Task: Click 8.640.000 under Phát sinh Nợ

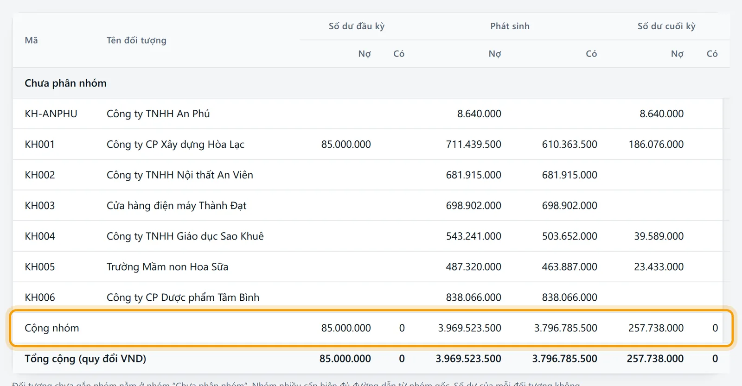Action: point(479,114)
